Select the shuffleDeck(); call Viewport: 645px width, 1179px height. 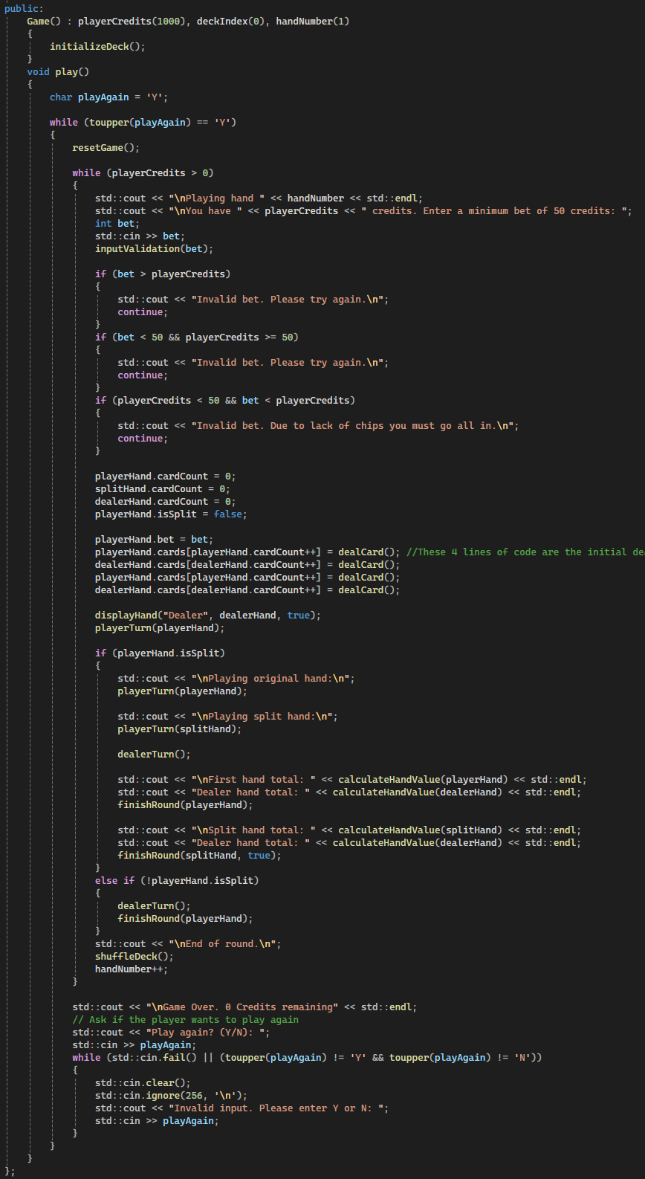click(x=134, y=956)
